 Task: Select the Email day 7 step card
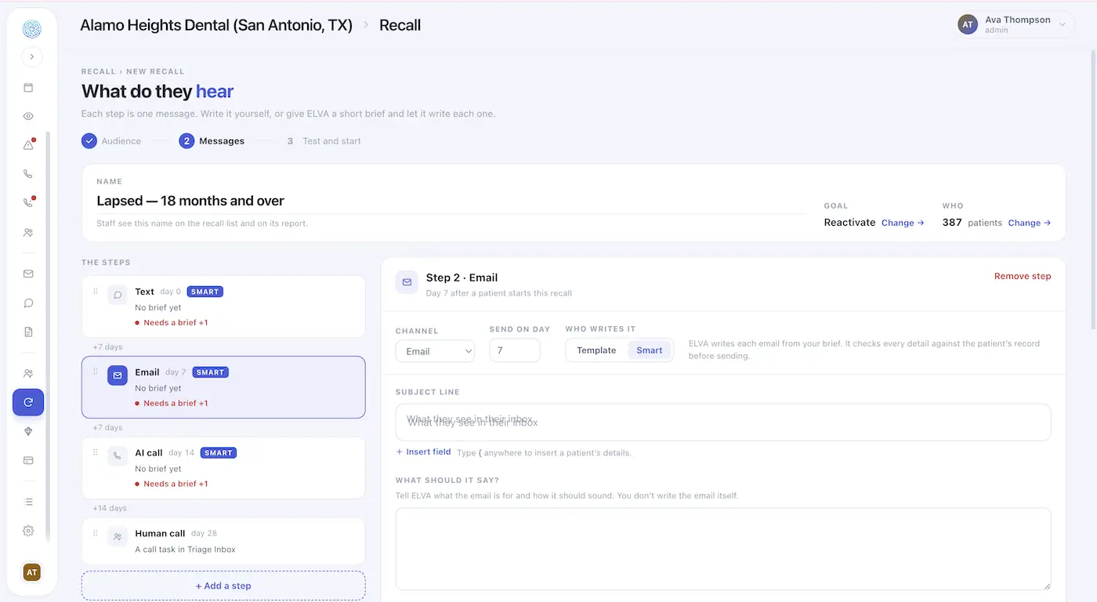[x=223, y=387]
